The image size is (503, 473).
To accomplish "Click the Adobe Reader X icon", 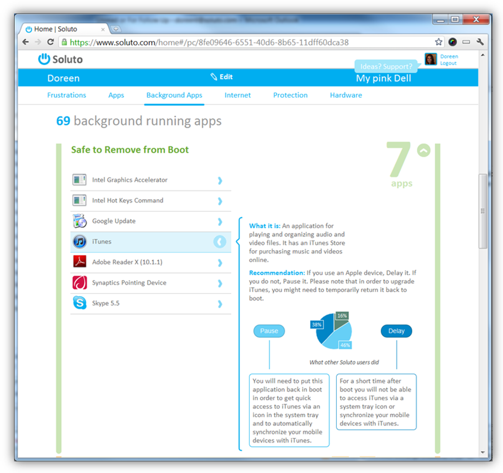I will point(79,262).
